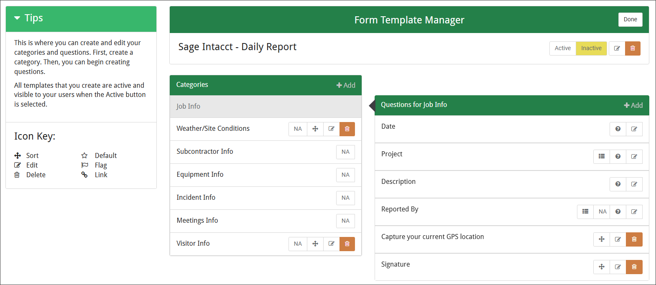This screenshot has height=285, width=656.
Task: Edit the Date question
Action: [634, 129]
